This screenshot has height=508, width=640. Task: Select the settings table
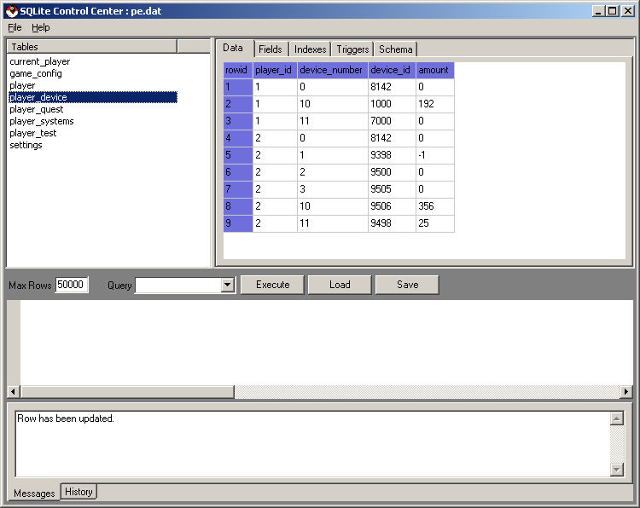[x=26, y=145]
